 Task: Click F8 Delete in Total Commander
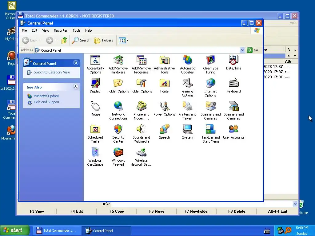[237, 211]
